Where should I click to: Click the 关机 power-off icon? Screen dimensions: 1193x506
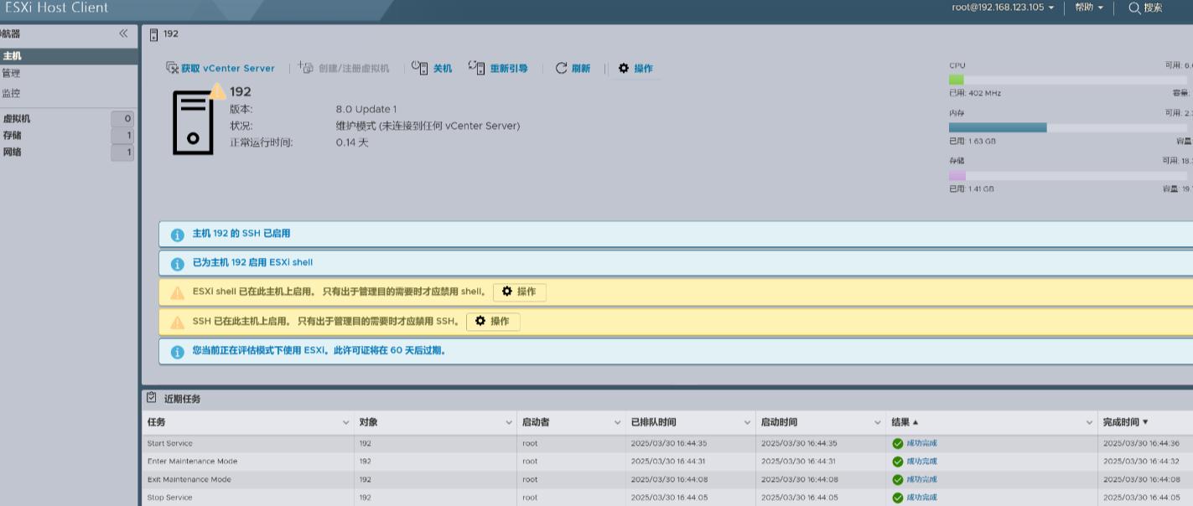[420, 69]
